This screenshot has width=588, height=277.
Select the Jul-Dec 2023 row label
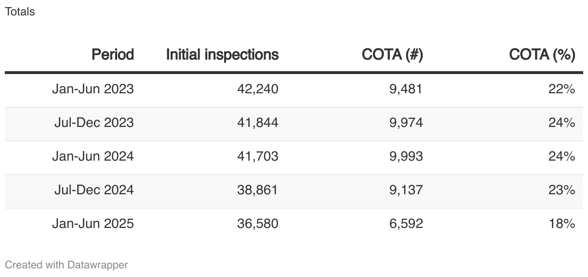[94, 123]
